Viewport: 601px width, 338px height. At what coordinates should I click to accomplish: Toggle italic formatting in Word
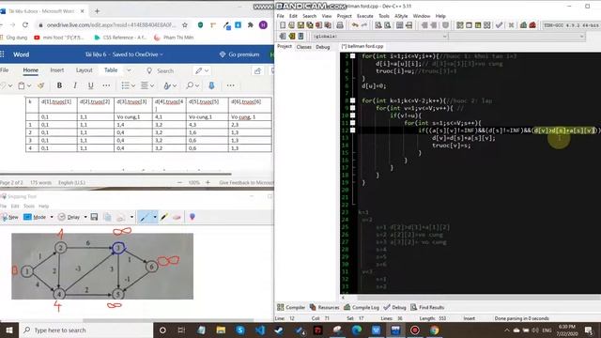(x=75, y=85)
